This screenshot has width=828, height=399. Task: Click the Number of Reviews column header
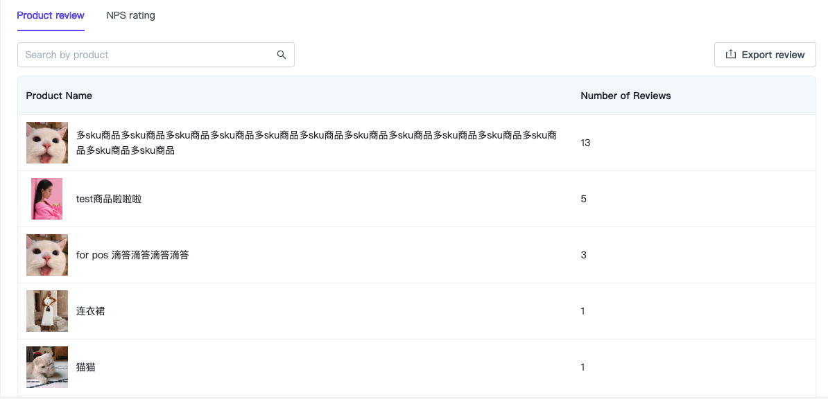point(626,96)
